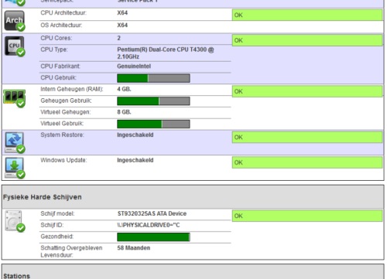Click the 'CPU Type:' label

[54, 49]
